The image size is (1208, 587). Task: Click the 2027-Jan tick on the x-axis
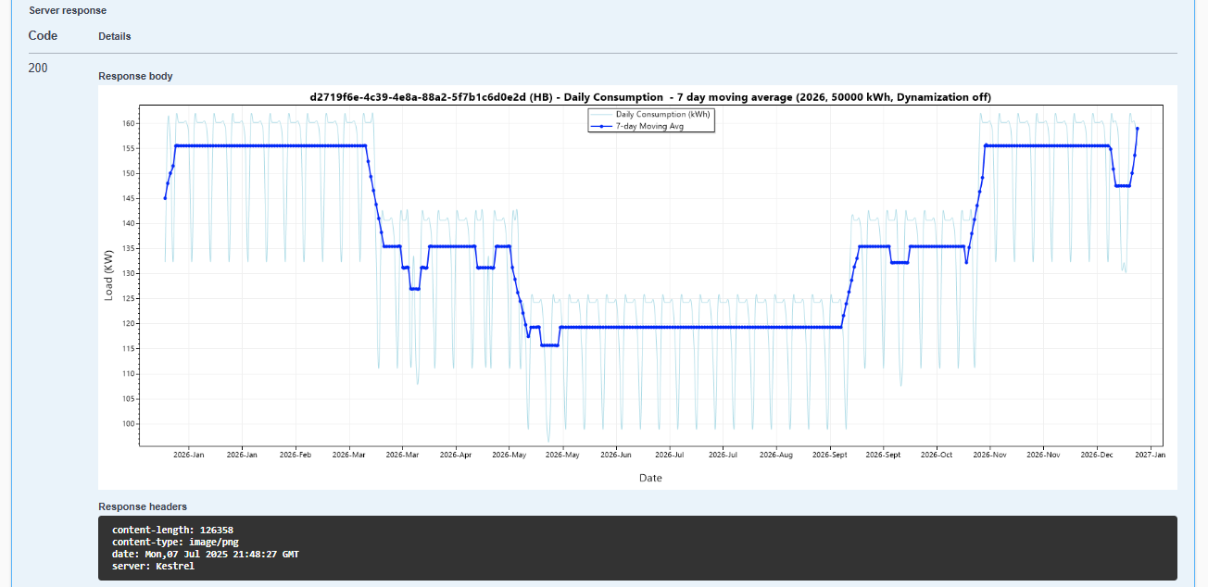1151,456
